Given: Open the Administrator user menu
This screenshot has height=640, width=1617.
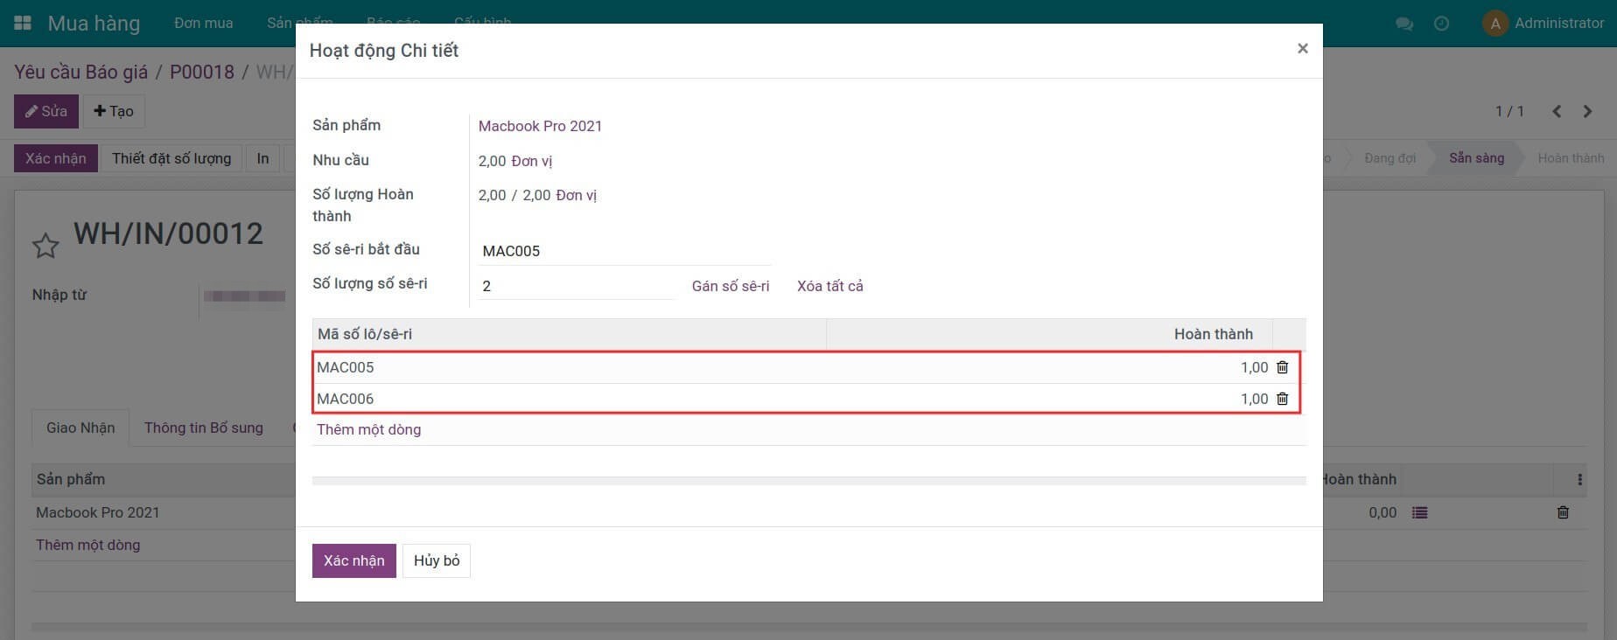Looking at the screenshot, I should (x=1543, y=24).
